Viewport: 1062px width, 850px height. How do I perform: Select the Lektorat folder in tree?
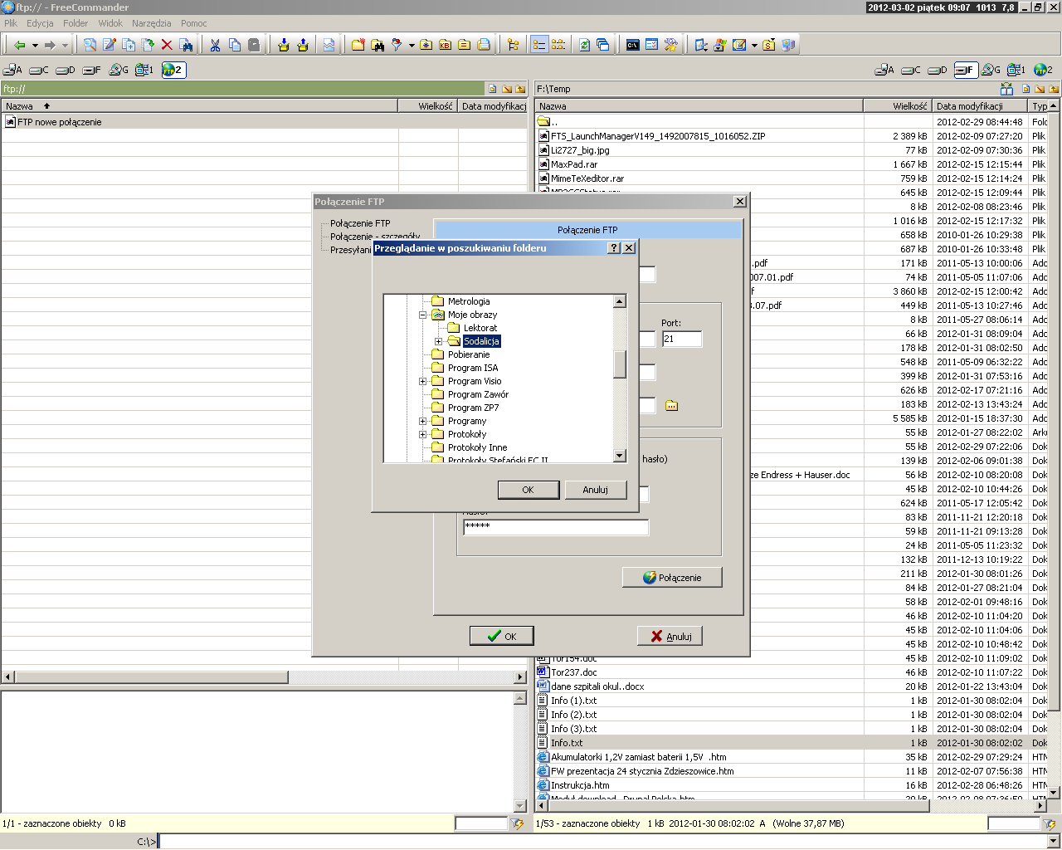pyautogui.click(x=480, y=328)
